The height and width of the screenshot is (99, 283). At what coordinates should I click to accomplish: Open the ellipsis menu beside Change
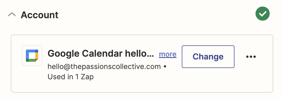point(251,57)
